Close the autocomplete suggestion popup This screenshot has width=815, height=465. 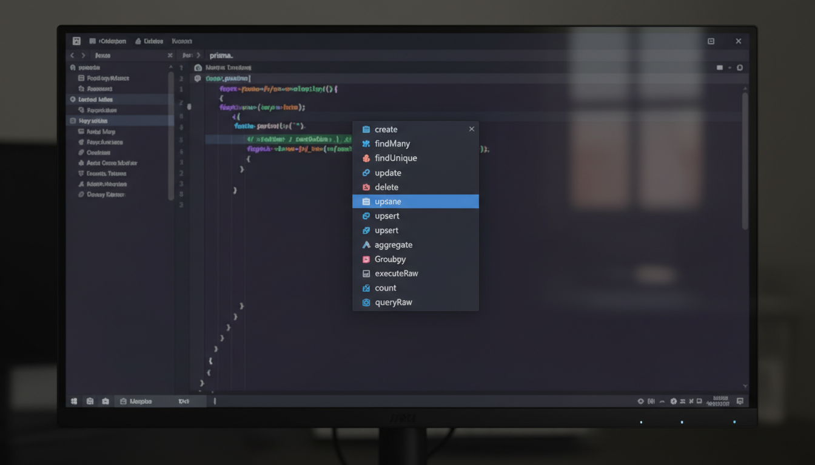tap(471, 129)
